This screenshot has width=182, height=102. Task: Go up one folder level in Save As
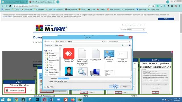tap(54, 41)
